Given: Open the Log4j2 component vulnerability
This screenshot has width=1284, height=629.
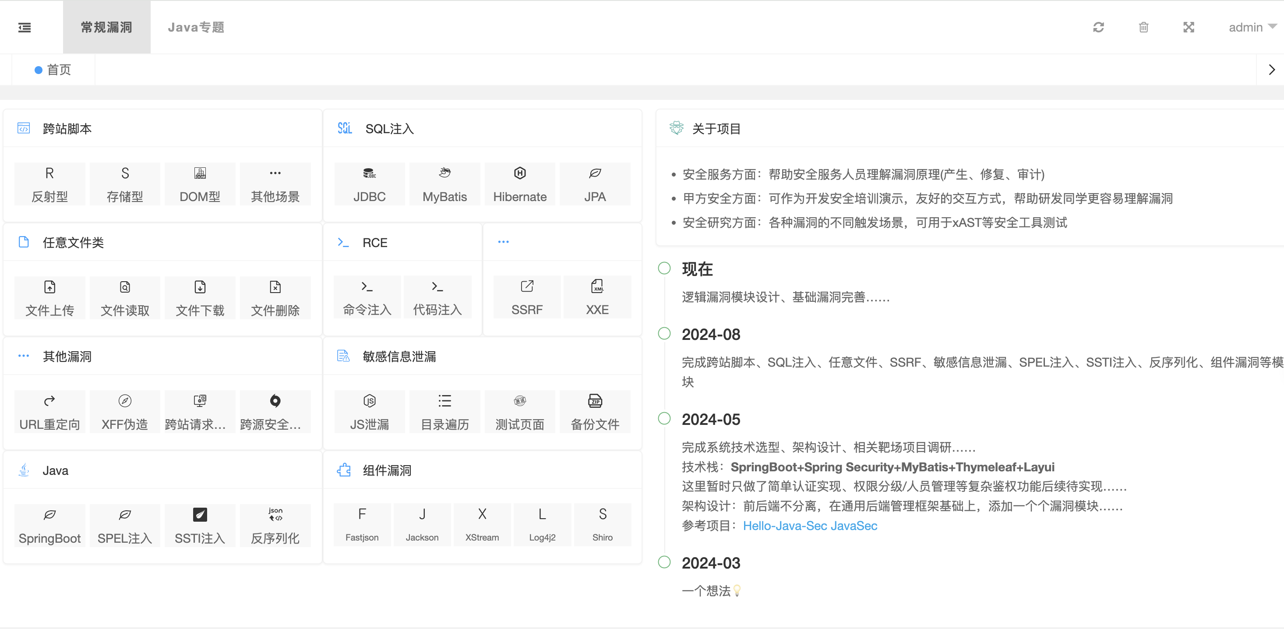Looking at the screenshot, I should coord(542,524).
